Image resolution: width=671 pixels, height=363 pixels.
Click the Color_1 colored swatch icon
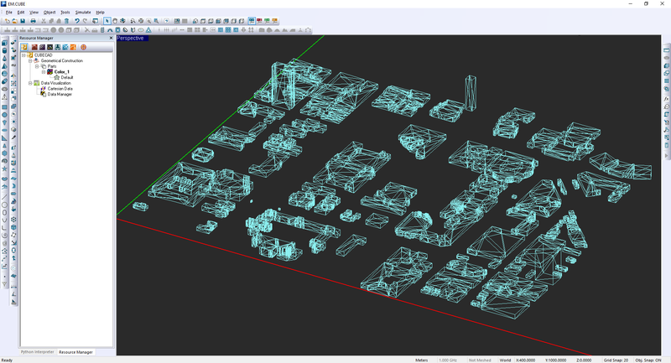(x=49, y=72)
